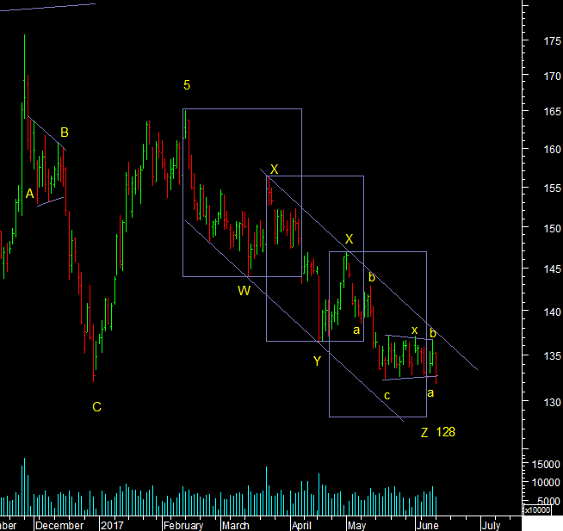Click the "July" date axis label
Image resolution: width=563 pixels, height=531 pixels.
click(491, 526)
